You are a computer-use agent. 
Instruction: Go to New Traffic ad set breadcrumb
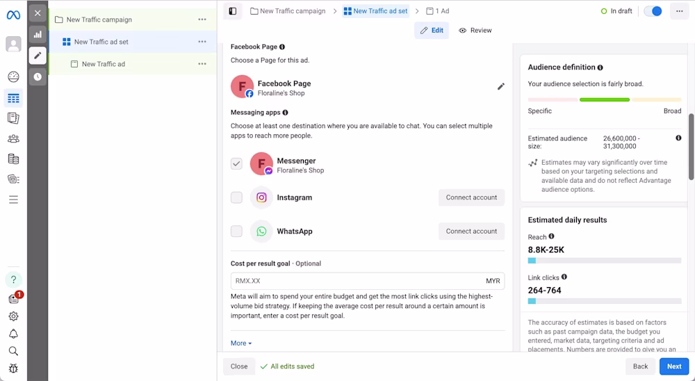[376, 11]
